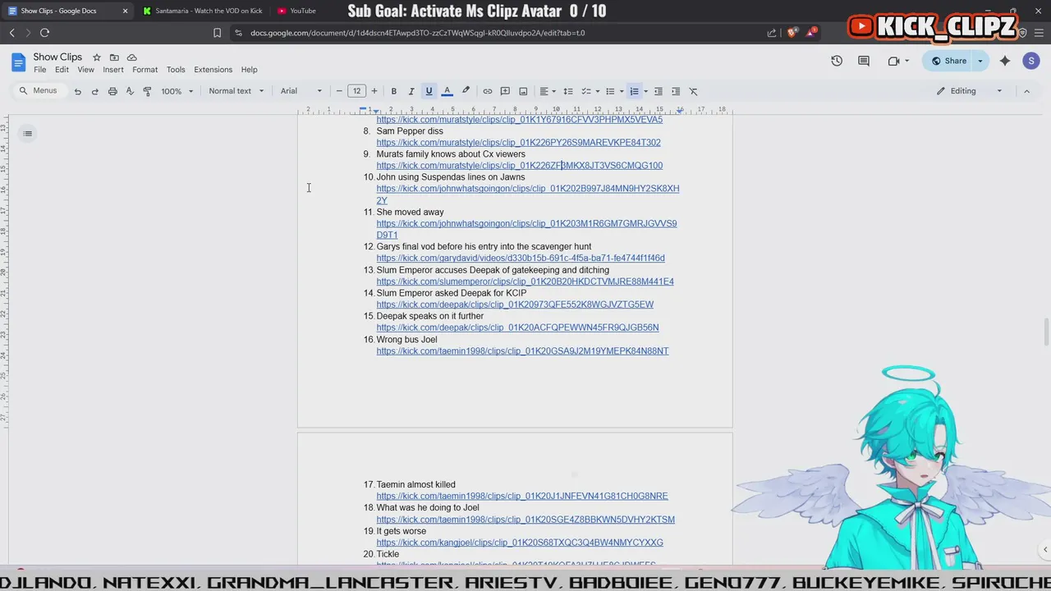Open the Taemin almost killed clip link
This screenshot has width=1051, height=591.
click(522, 496)
